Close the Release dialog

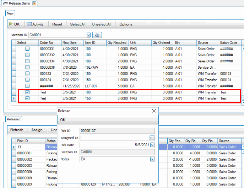coord(154,111)
